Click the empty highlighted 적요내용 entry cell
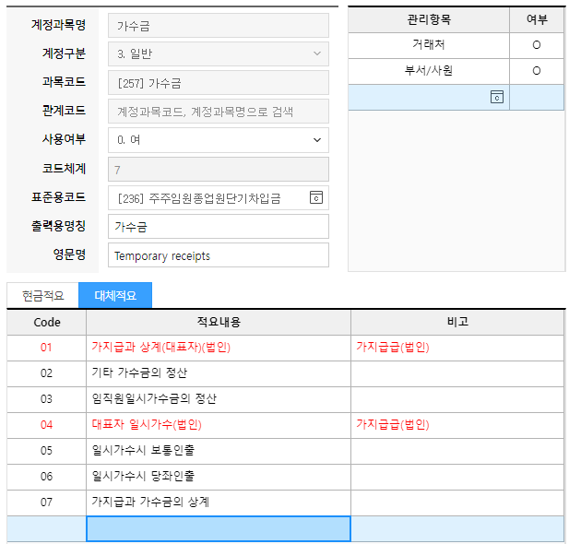 (219, 528)
